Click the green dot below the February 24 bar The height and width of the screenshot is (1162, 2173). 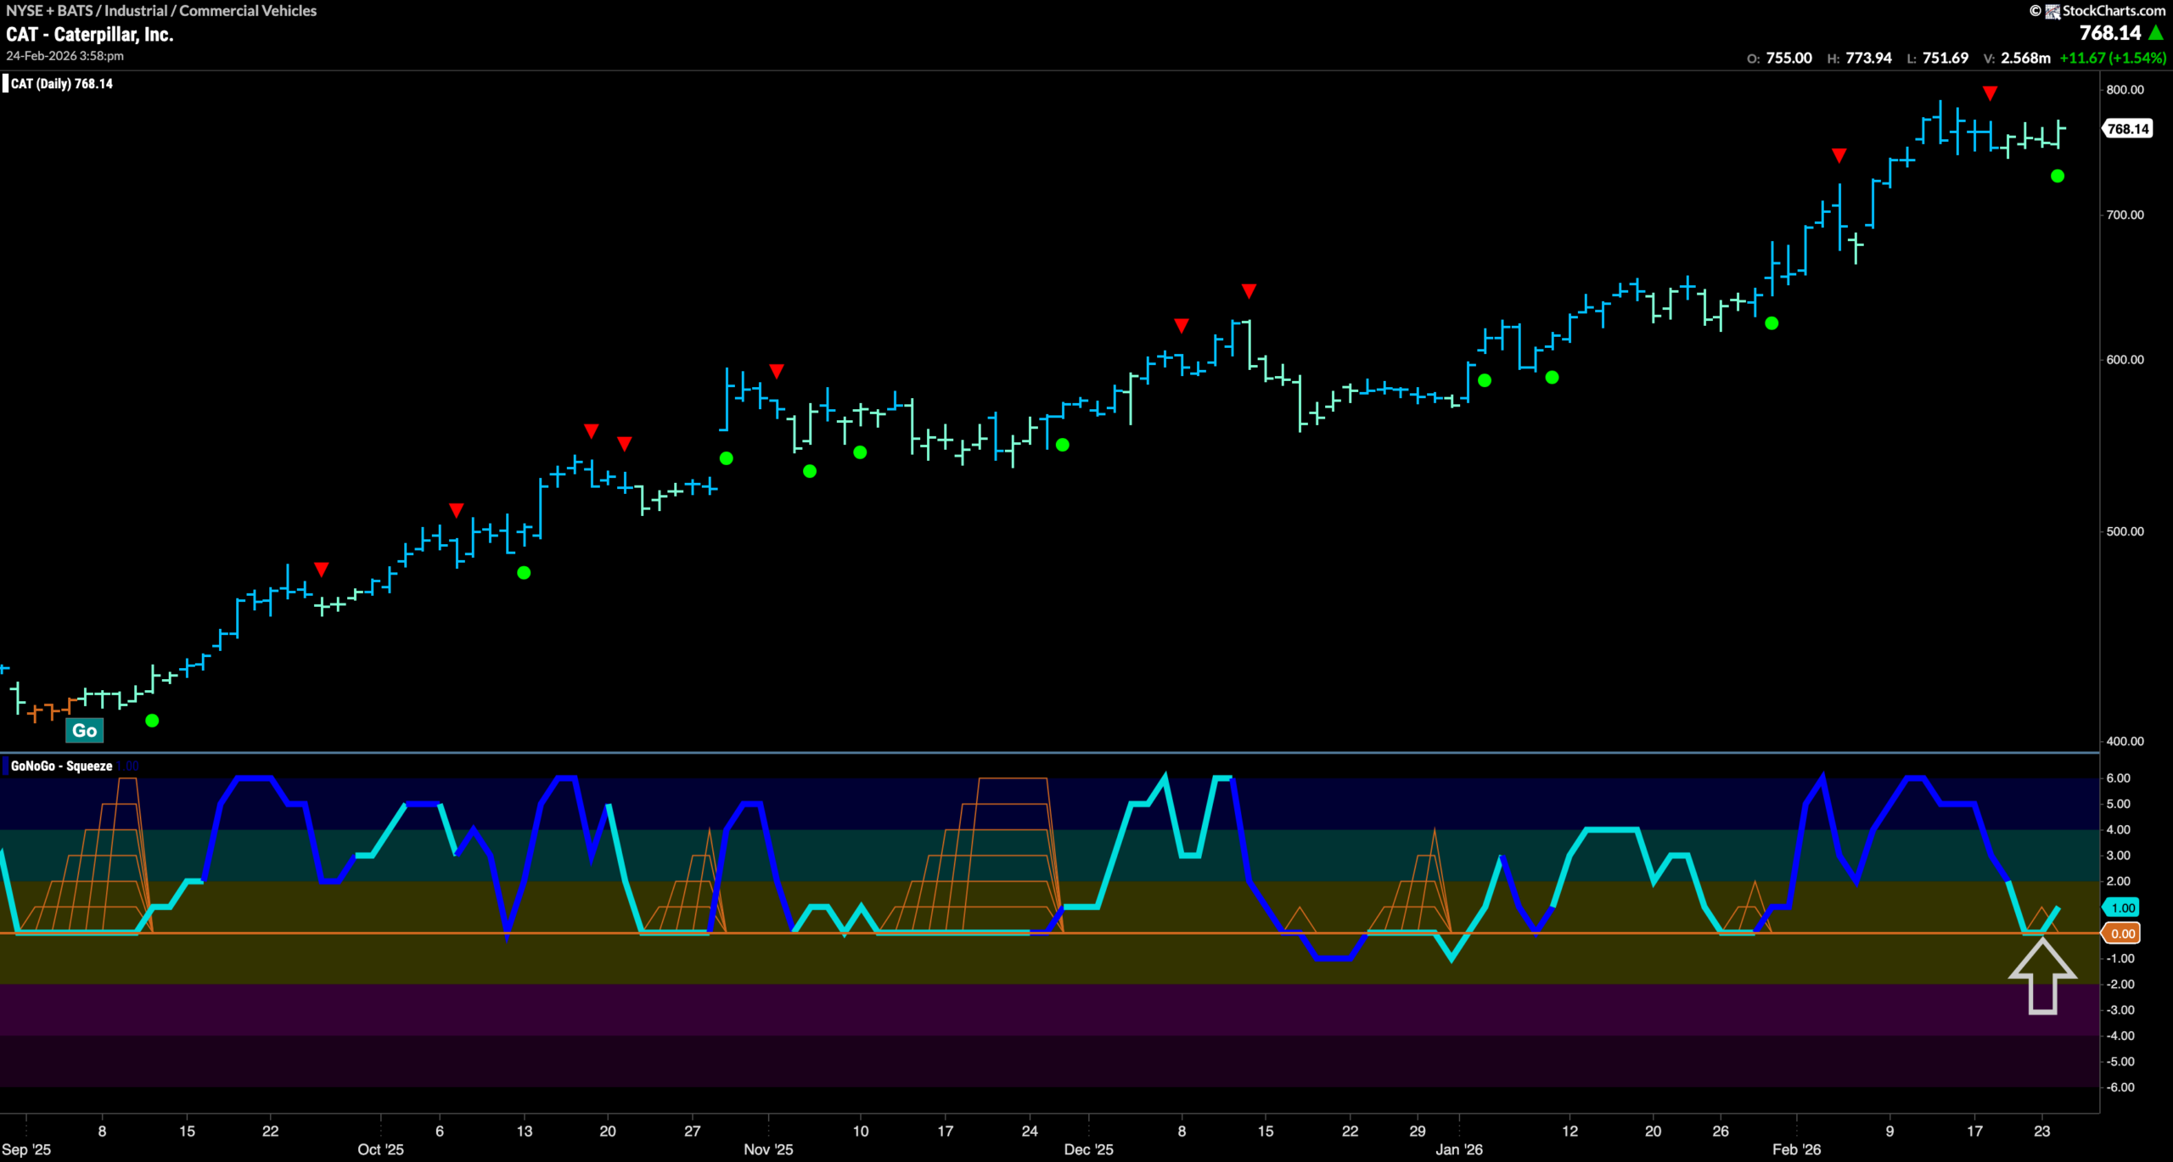pyautogui.click(x=2058, y=177)
